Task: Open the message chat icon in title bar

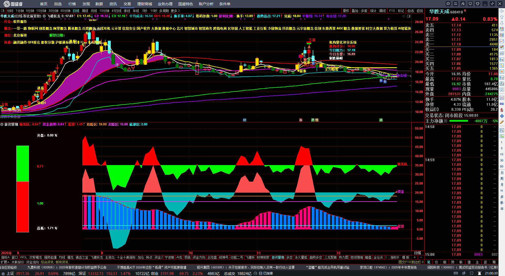Action: tap(448, 4)
